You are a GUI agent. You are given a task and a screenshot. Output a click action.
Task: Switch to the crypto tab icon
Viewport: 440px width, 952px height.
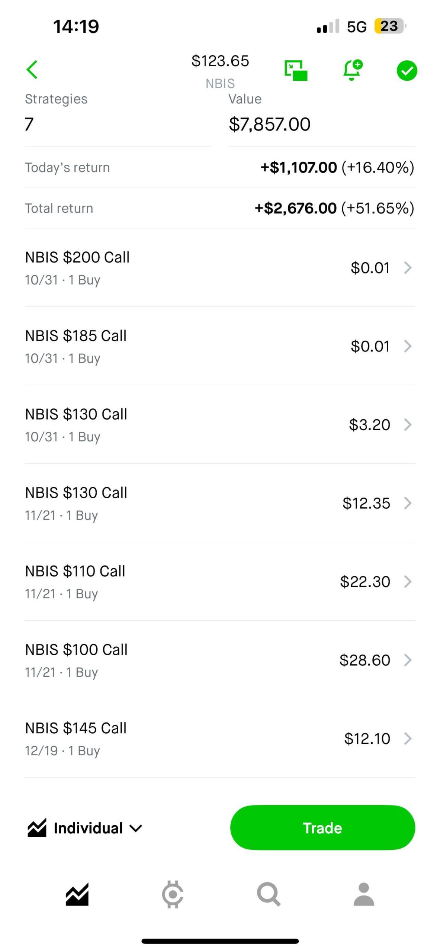(173, 894)
